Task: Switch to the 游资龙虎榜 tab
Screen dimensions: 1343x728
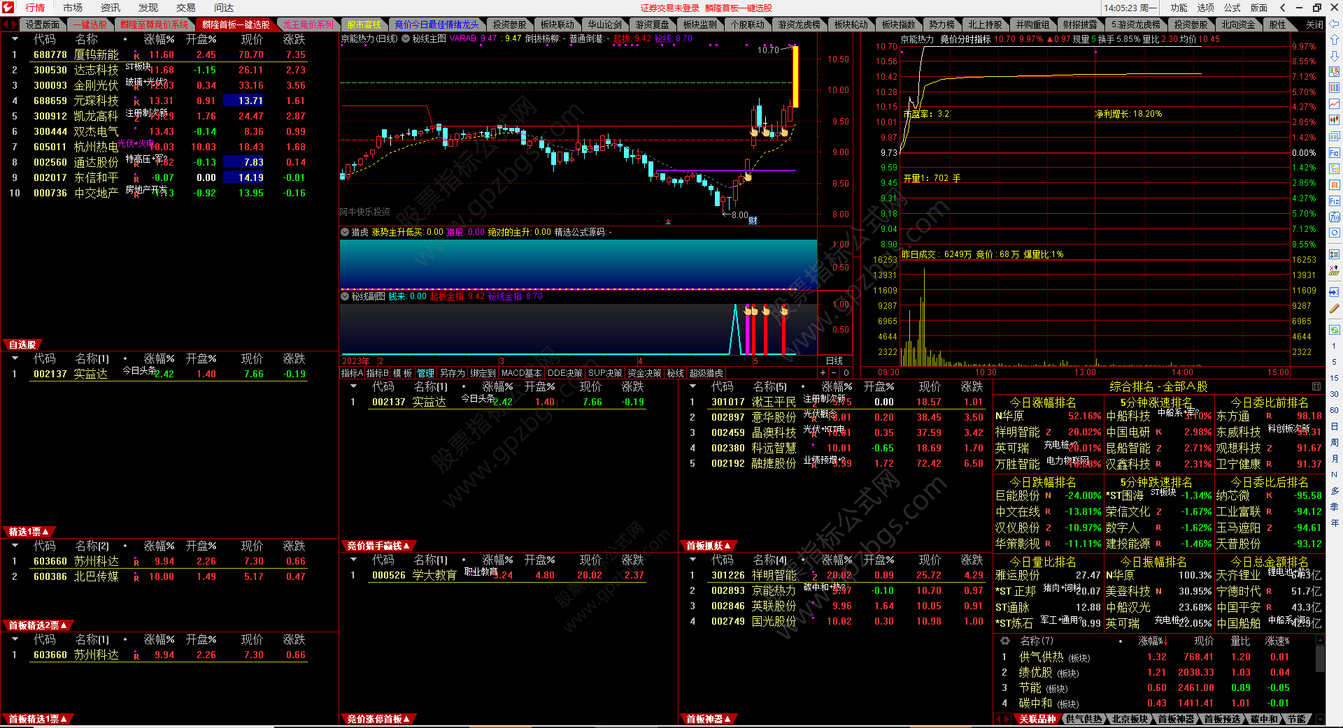Action: pyautogui.click(x=799, y=24)
